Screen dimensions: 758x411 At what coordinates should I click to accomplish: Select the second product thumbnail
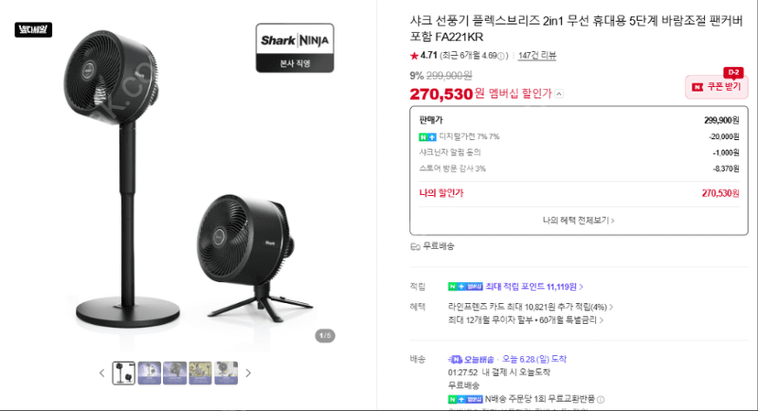click(149, 373)
